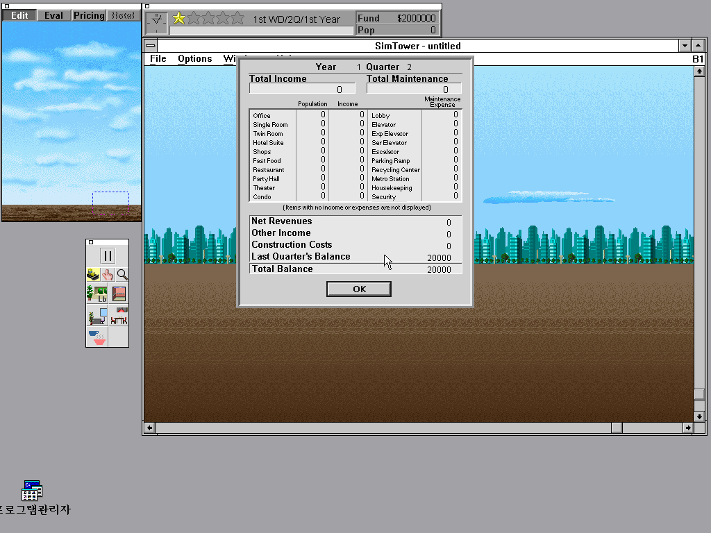711x533 pixels.
Task: Click the Metro Station row label
Action: [390, 179]
